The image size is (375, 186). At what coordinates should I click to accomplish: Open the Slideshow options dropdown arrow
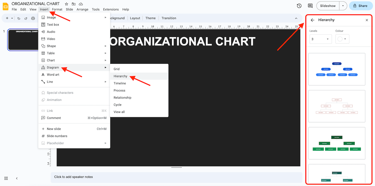(x=343, y=6)
